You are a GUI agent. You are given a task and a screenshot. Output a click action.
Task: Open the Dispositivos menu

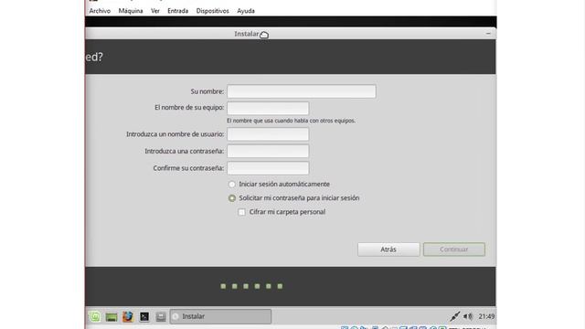coord(213,11)
